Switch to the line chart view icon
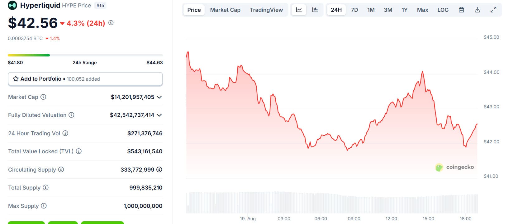The height and width of the screenshot is (224, 518). (x=299, y=10)
